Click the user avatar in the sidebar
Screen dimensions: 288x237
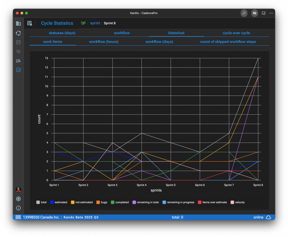18,189
